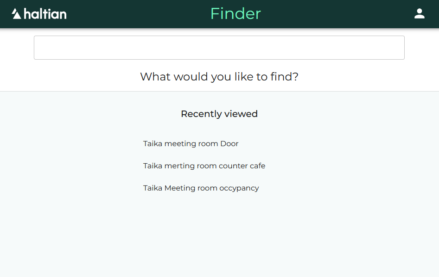Click the Finder page title
The image size is (439, 277).
(235, 14)
